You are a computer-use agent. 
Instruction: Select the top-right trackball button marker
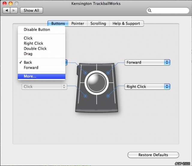(108, 73)
